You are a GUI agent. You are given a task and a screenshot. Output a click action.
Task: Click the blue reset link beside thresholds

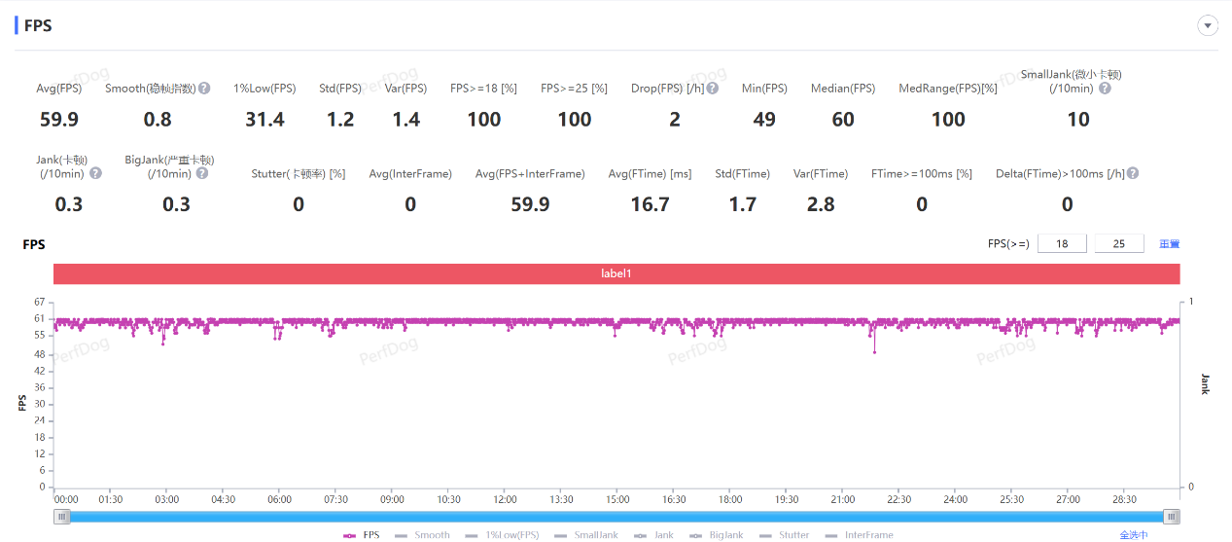click(1169, 244)
